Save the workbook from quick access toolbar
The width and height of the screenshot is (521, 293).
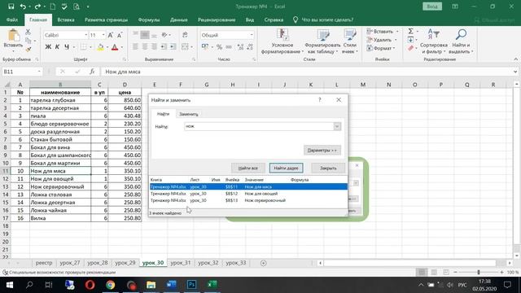(11, 7)
